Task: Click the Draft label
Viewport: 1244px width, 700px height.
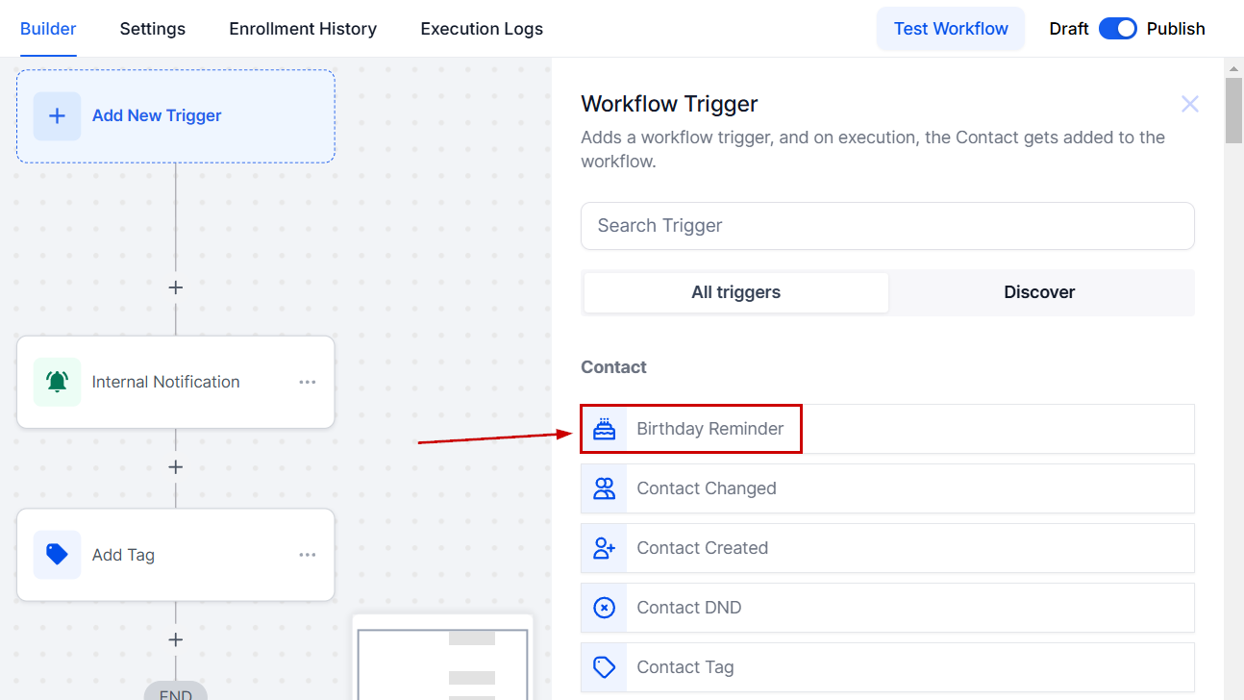Action: click(1068, 29)
